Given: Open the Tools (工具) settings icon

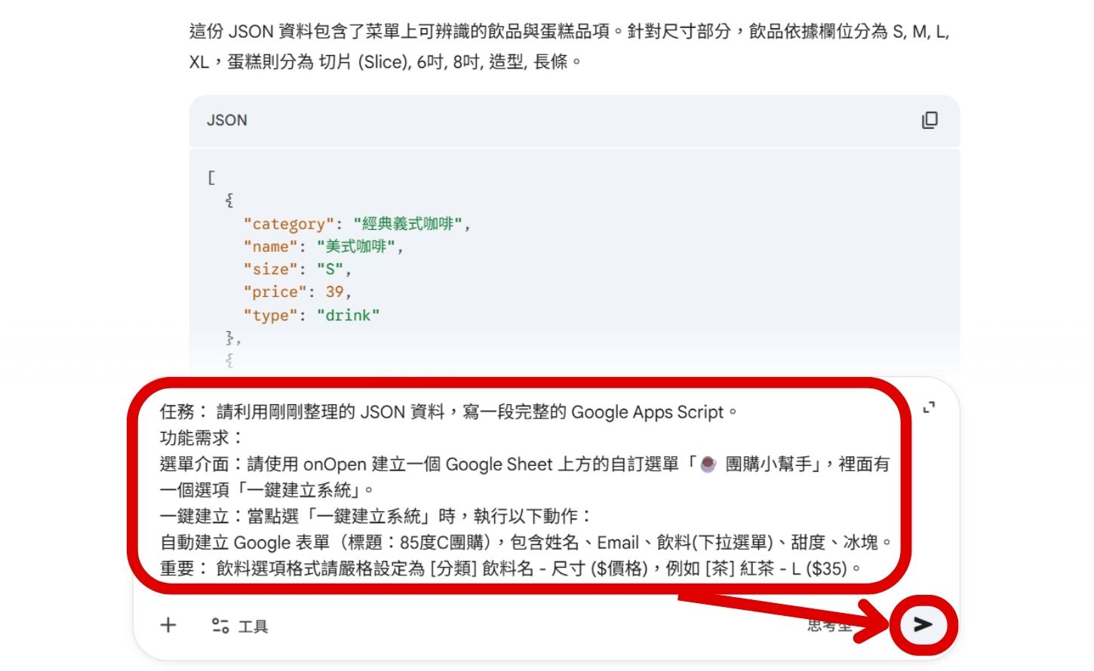Looking at the screenshot, I should (219, 625).
